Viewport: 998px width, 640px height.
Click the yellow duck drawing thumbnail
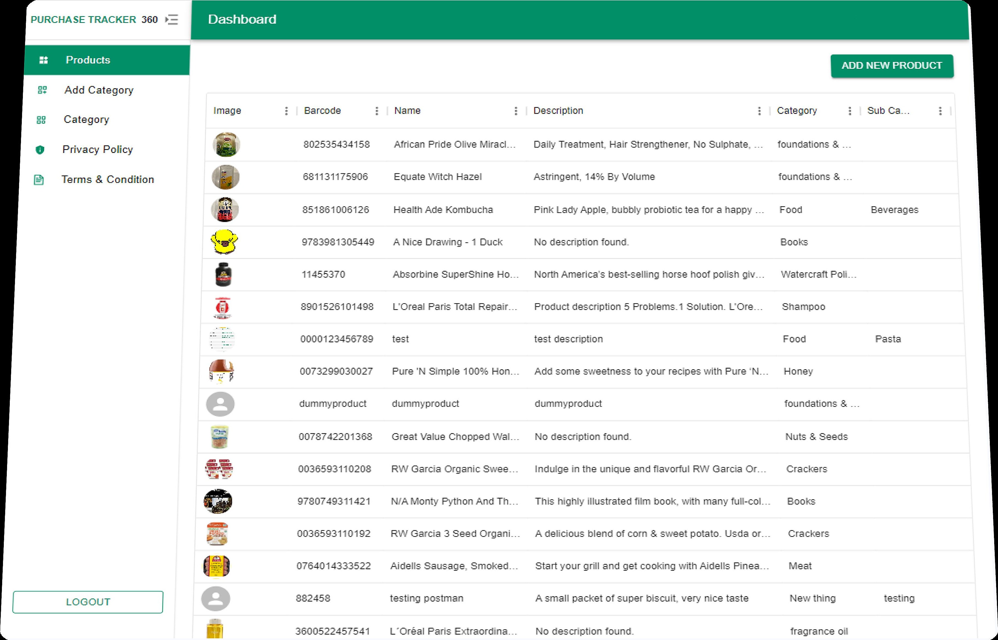tap(224, 242)
